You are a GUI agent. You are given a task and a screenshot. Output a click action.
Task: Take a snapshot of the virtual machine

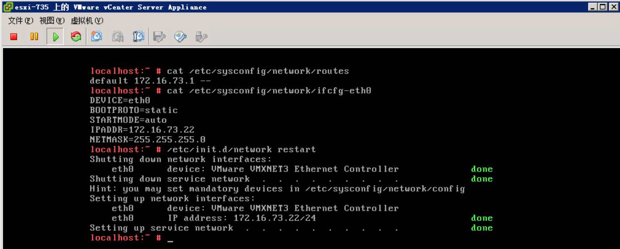point(97,37)
